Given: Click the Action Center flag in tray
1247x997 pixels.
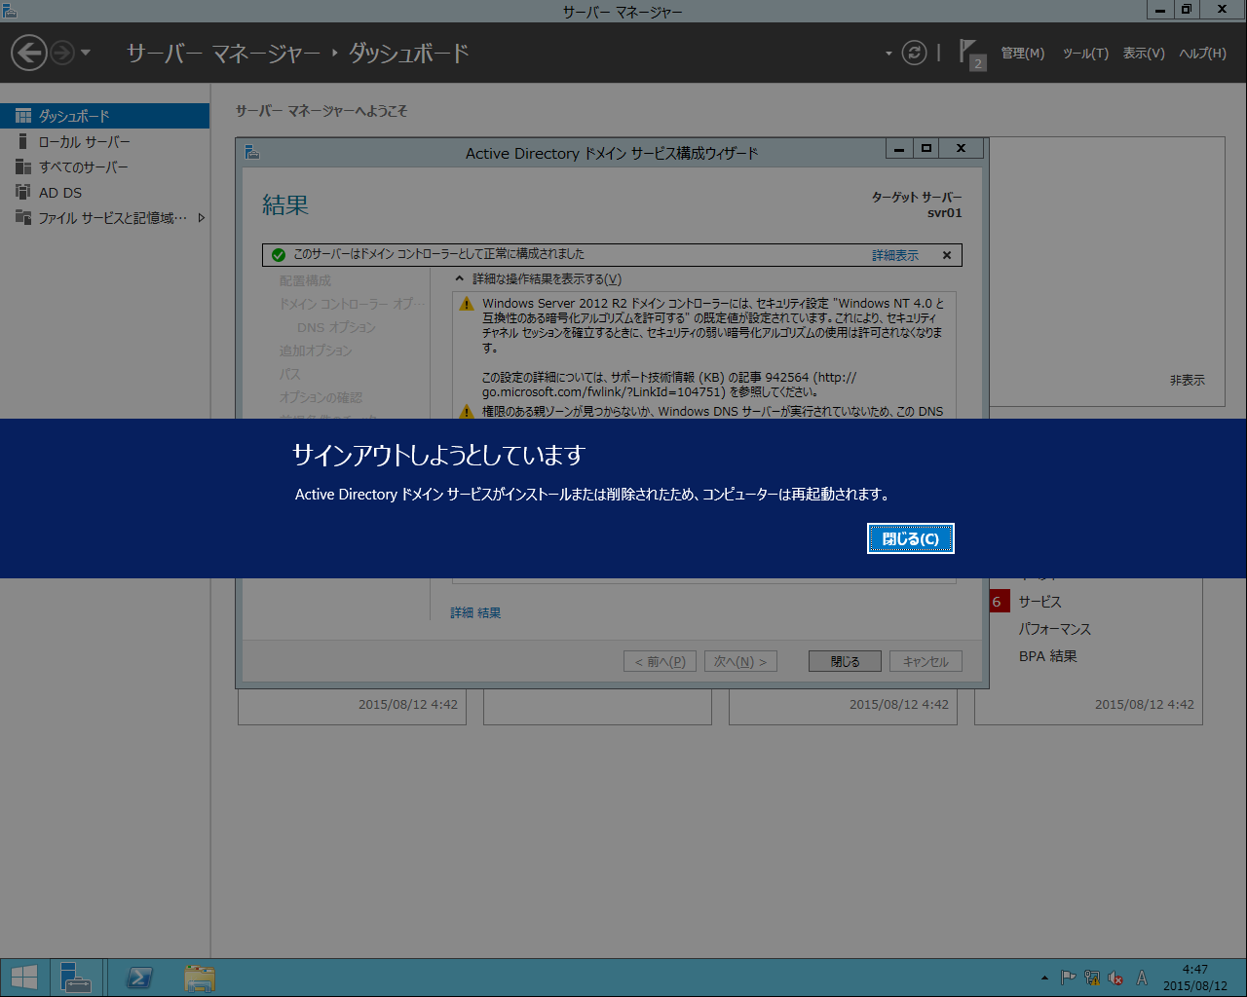Looking at the screenshot, I should (x=1068, y=978).
